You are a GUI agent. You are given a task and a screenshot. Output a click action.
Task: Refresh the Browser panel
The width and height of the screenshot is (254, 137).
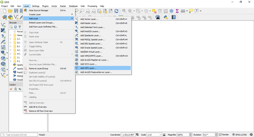[15, 27]
